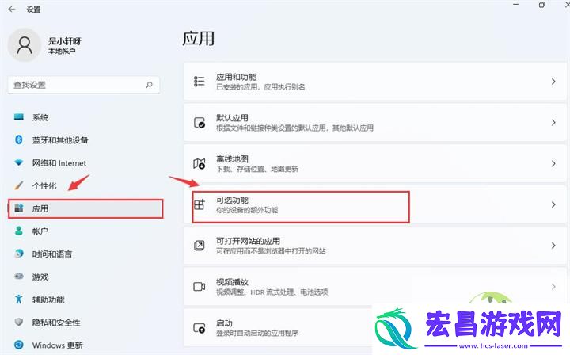The image size is (570, 355).
Task: Click the 默认应用 checkmark window icon
Action: coord(199,123)
